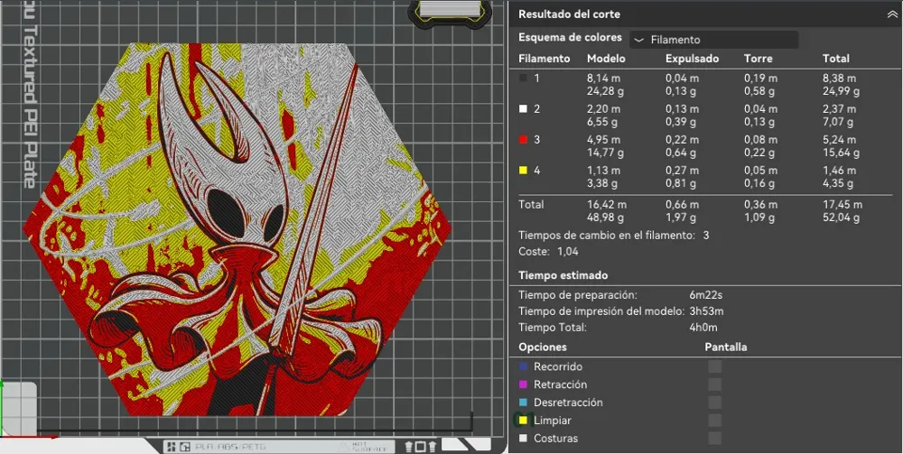The height and width of the screenshot is (454, 903).
Task: Click the preparation time 6m22s
Action: pos(705,295)
